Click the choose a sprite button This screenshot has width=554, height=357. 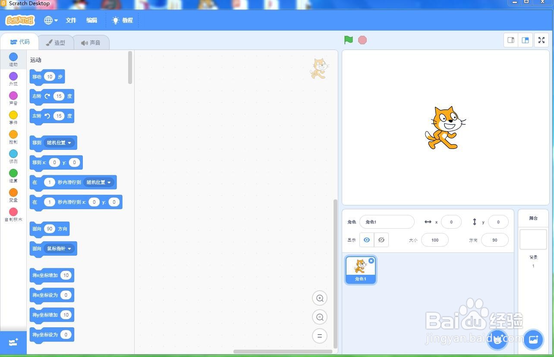pyautogui.click(x=497, y=340)
